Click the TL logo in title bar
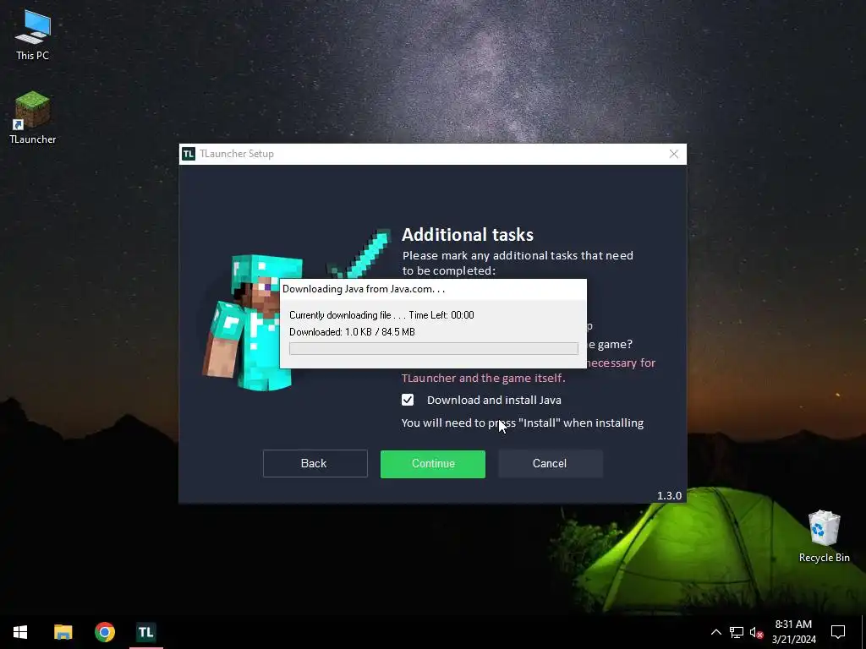 [189, 154]
